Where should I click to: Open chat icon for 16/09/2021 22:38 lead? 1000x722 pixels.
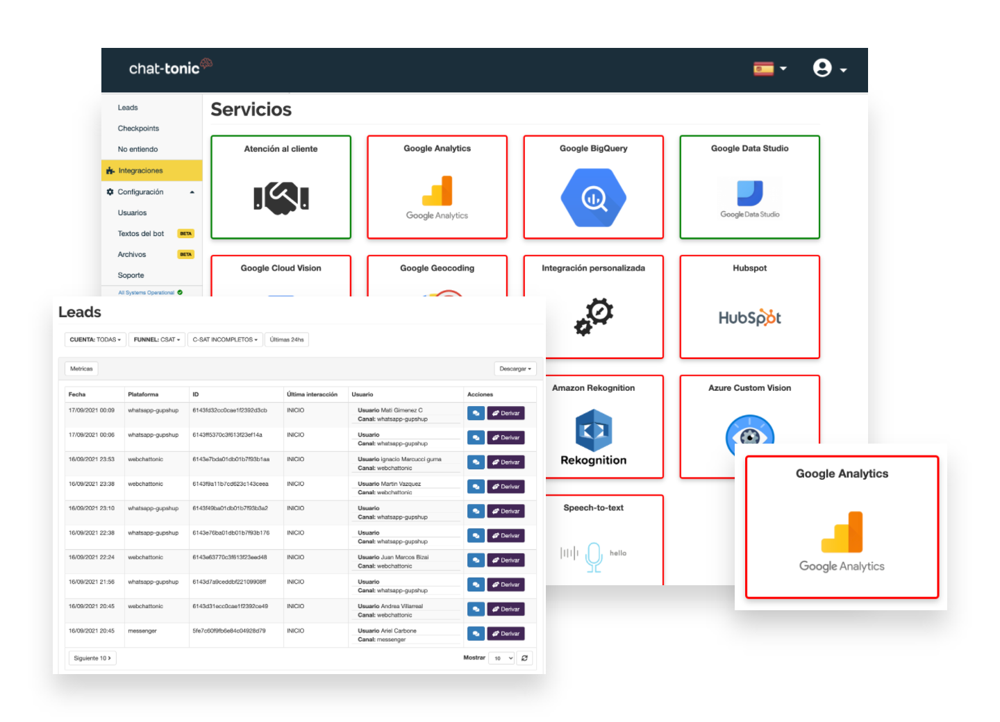click(x=476, y=536)
